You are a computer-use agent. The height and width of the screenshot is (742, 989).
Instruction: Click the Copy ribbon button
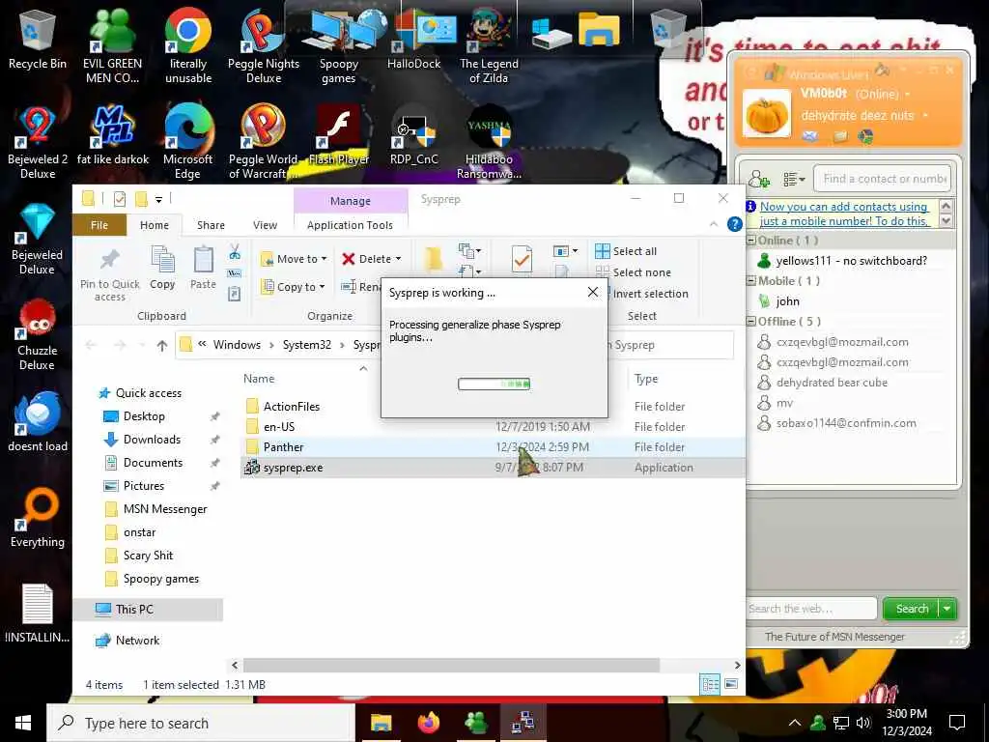click(162, 268)
